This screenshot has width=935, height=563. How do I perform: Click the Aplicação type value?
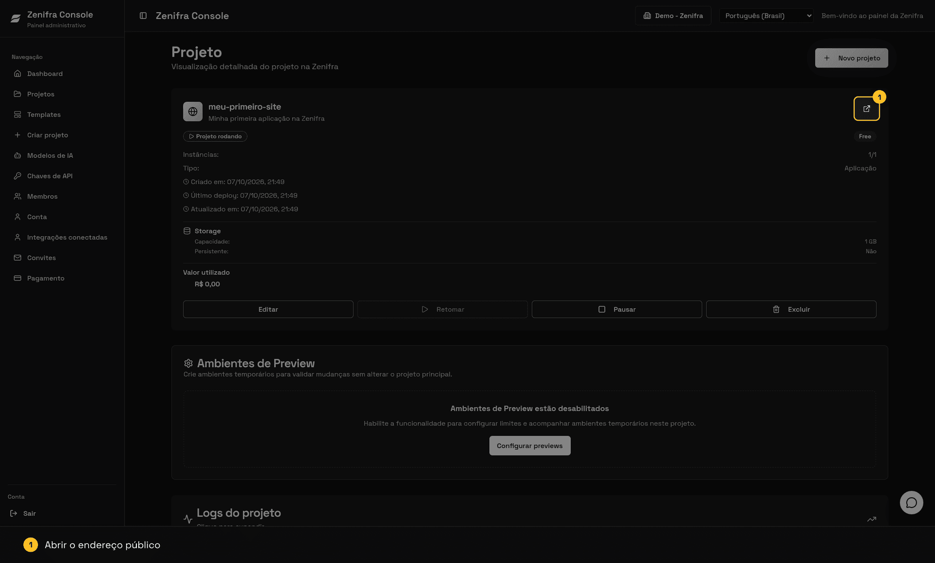[x=860, y=168]
